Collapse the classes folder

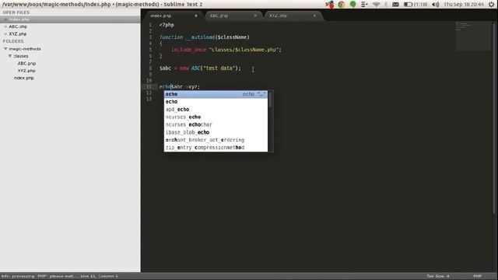click(x=10, y=56)
